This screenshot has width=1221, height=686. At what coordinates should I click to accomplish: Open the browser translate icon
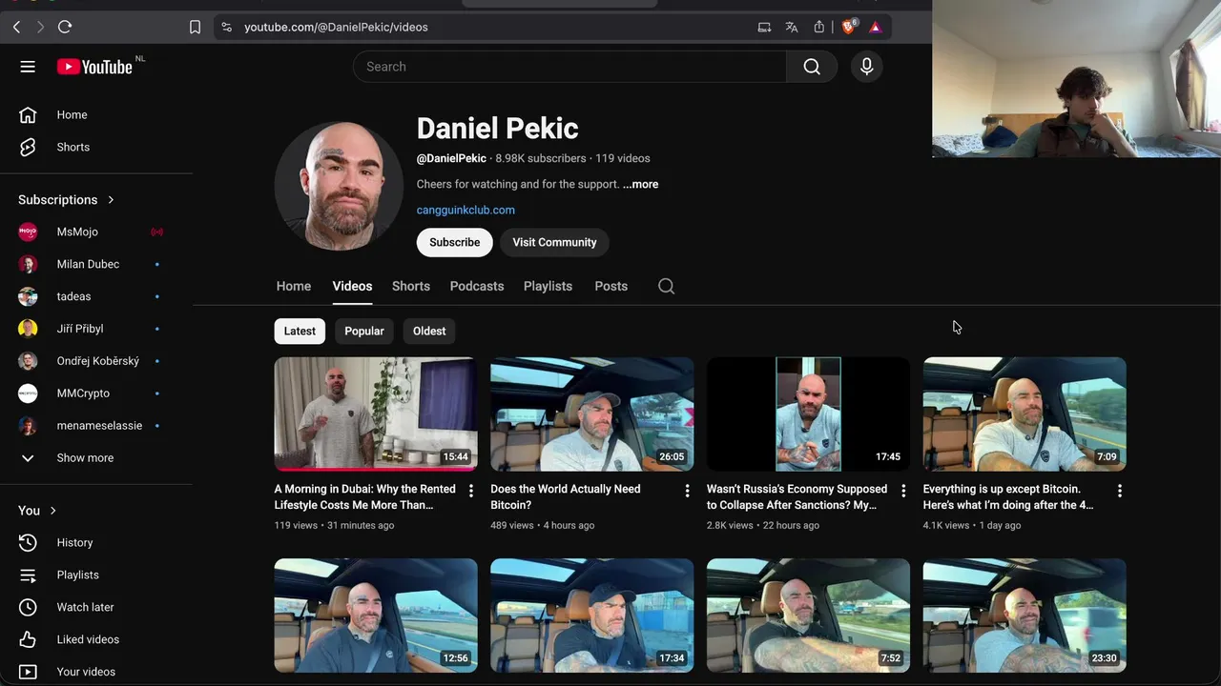pyautogui.click(x=791, y=27)
